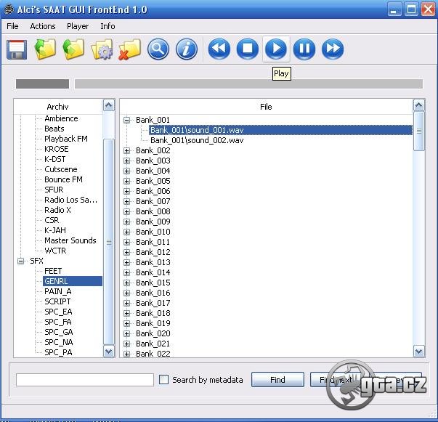Open the magnifier search tool
Image resolution: width=438 pixels, height=422 pixels.
coord(158,49)
